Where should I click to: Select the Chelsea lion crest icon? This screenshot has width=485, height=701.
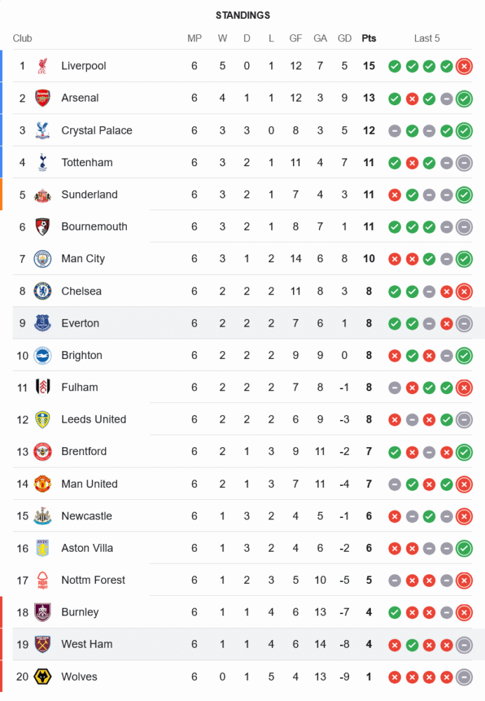(x=43, y=291)
